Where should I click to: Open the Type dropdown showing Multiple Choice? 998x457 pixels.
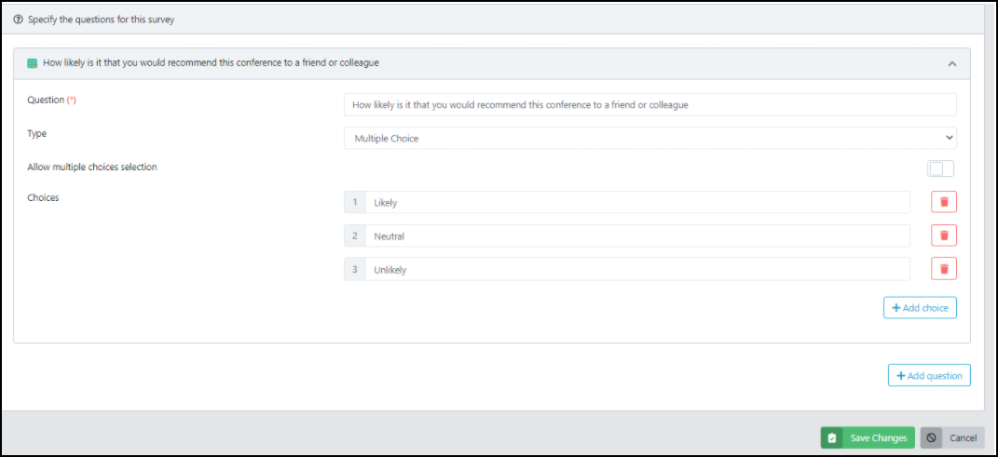(x=649, y=138)
